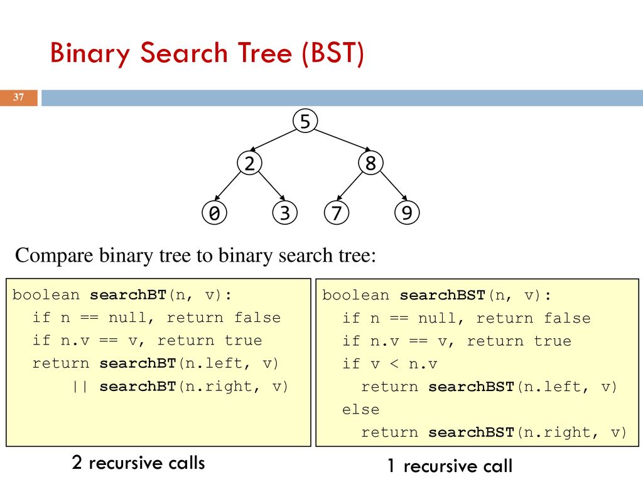
Task: Select leaf node 9
Action: [407, 213]
